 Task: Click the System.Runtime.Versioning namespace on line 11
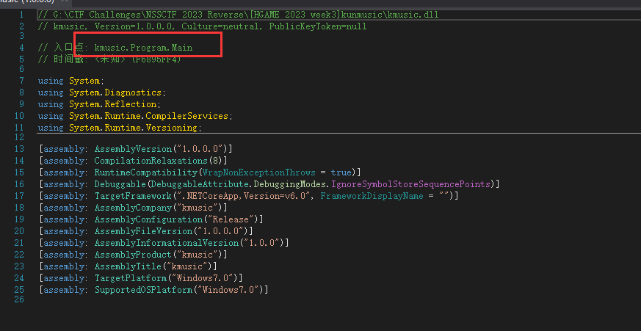pos(134,128)
